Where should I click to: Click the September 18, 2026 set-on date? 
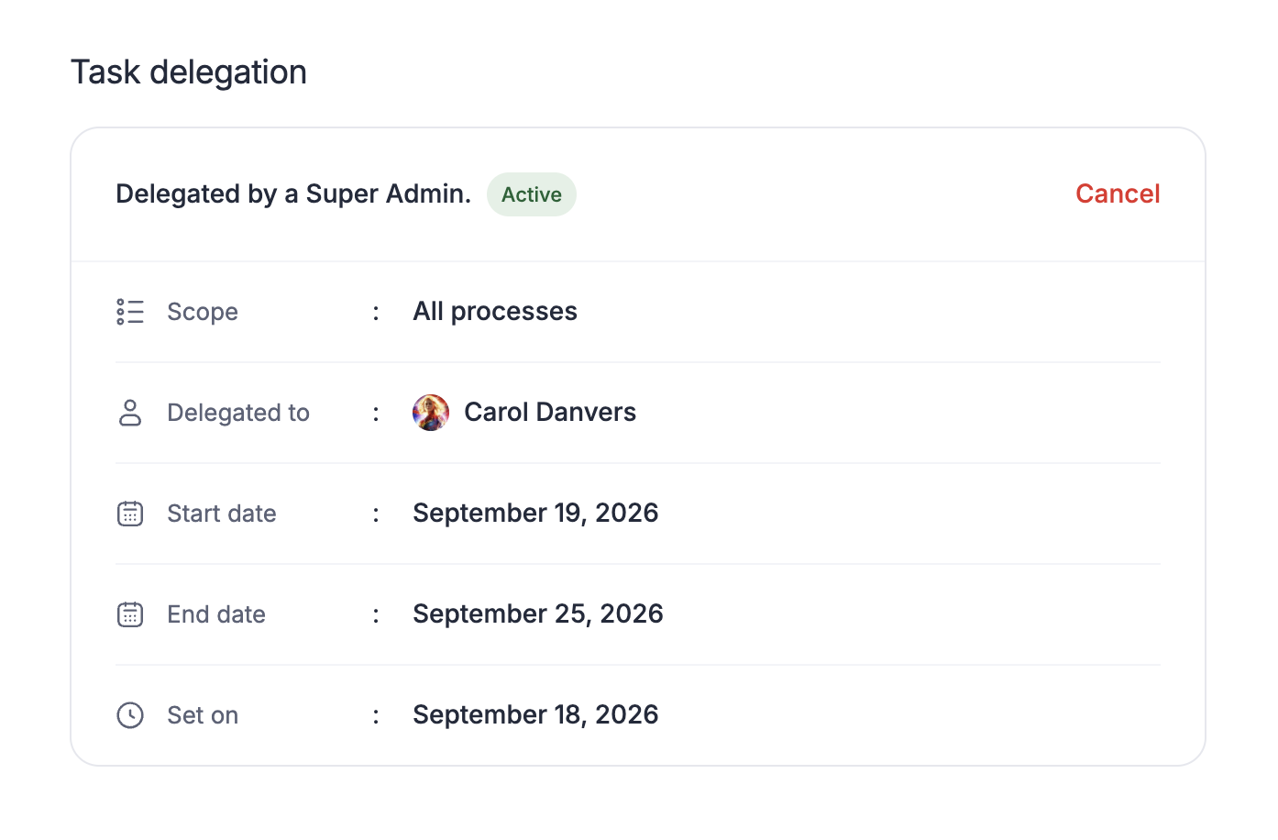(535, 715)
